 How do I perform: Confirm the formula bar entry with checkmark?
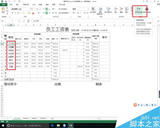(24, 21)
